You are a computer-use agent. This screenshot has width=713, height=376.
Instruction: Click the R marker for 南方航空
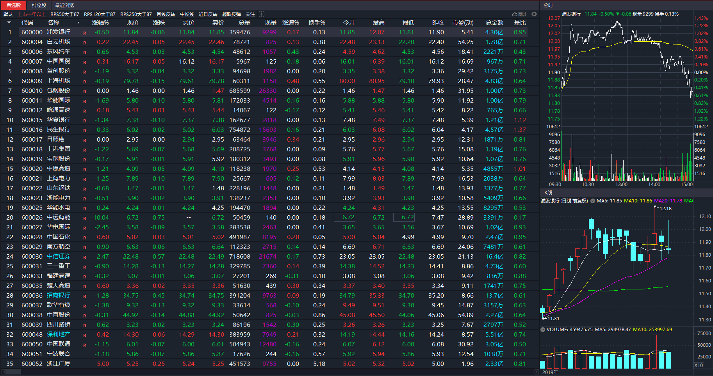click(x=85, y=247)
